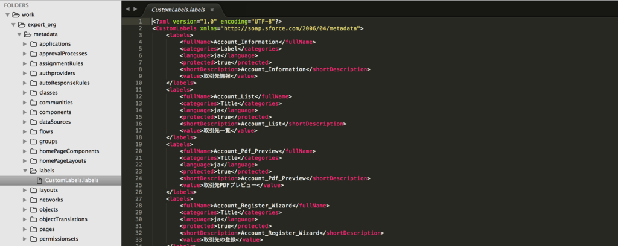The height and width of the screenshot is (246, 618).
Task: Expand the objectTranslations folder arrow
Action: pos(25,219)
